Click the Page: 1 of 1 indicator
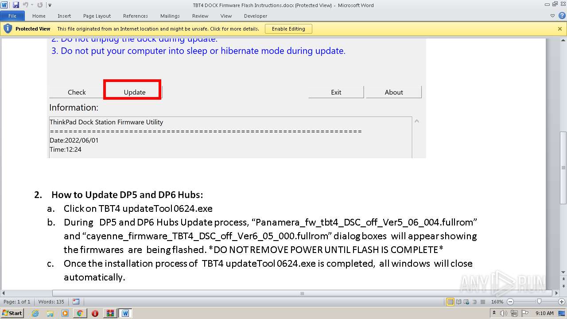Viewport: 567px width, 319px height. tap(17, 302)
